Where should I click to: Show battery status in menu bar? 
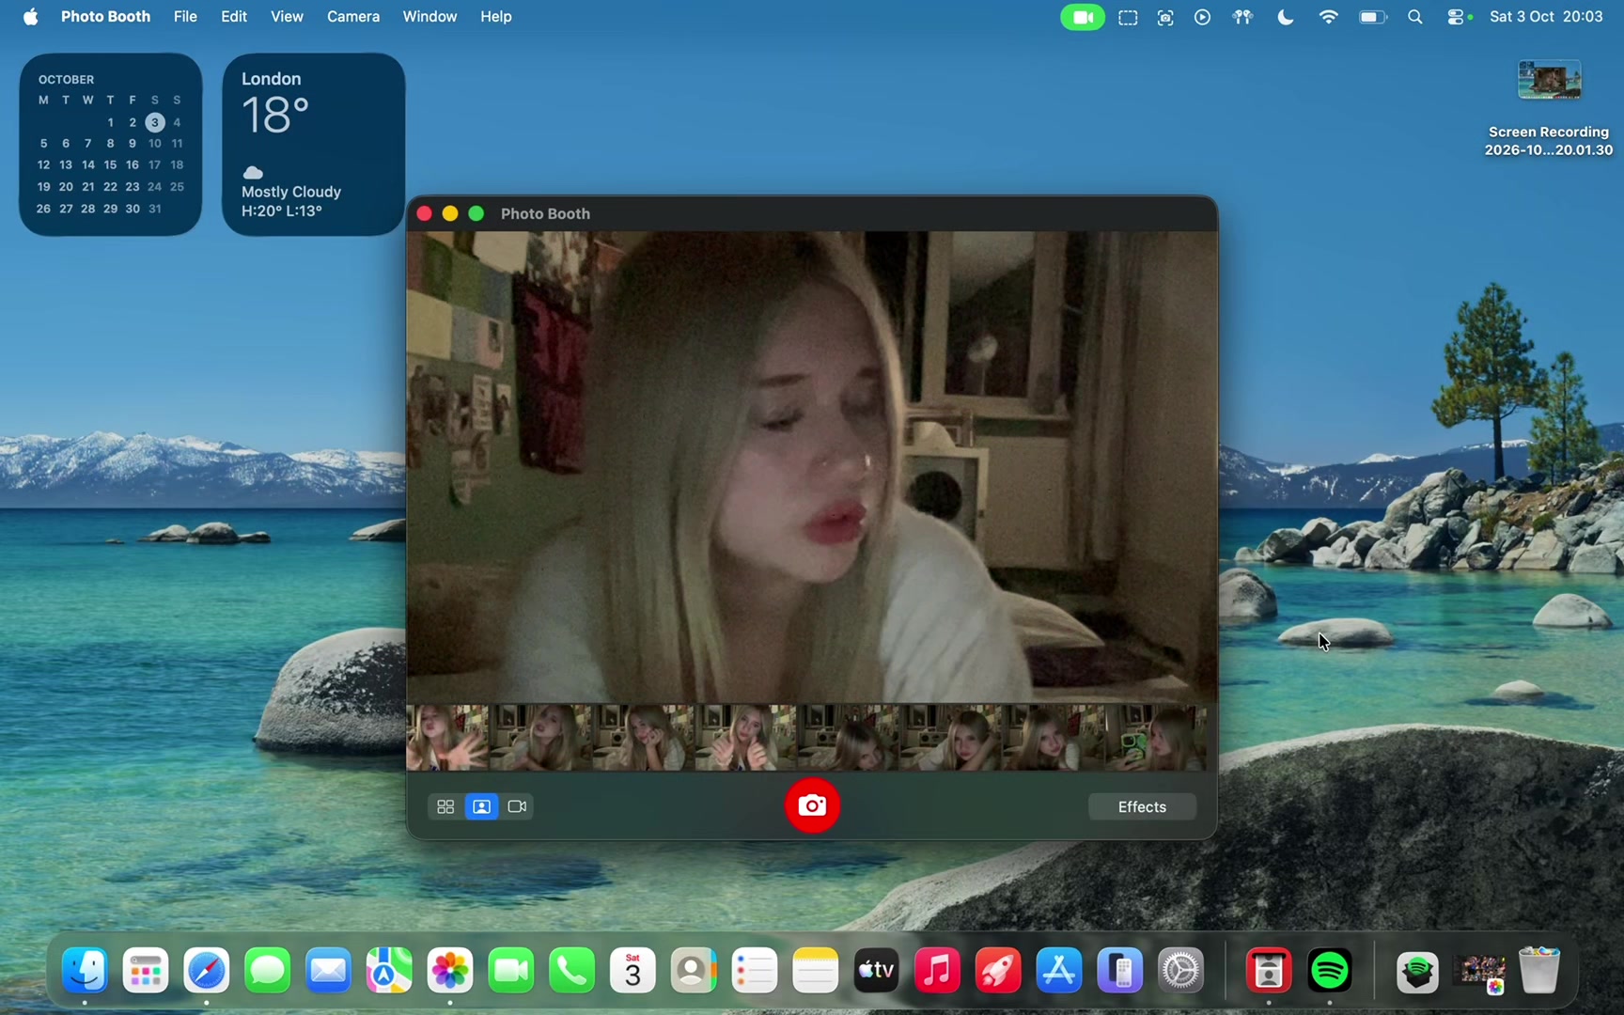coord(1373,17)
